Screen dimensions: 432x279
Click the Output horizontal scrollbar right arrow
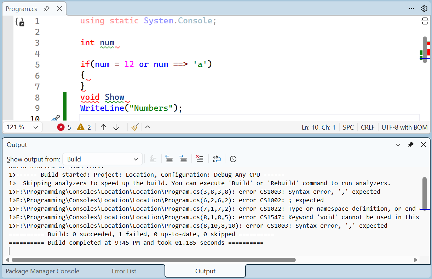pos(415,260)
